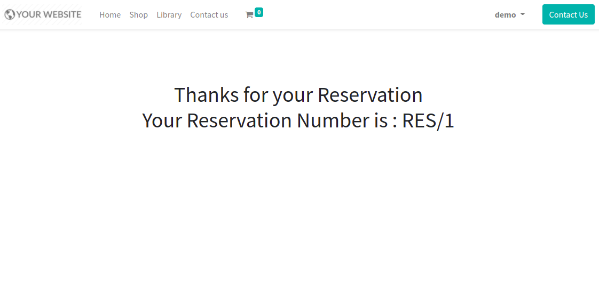Click the word Reservation in the first heading line
599x298 pixels.
pos(370,95)
